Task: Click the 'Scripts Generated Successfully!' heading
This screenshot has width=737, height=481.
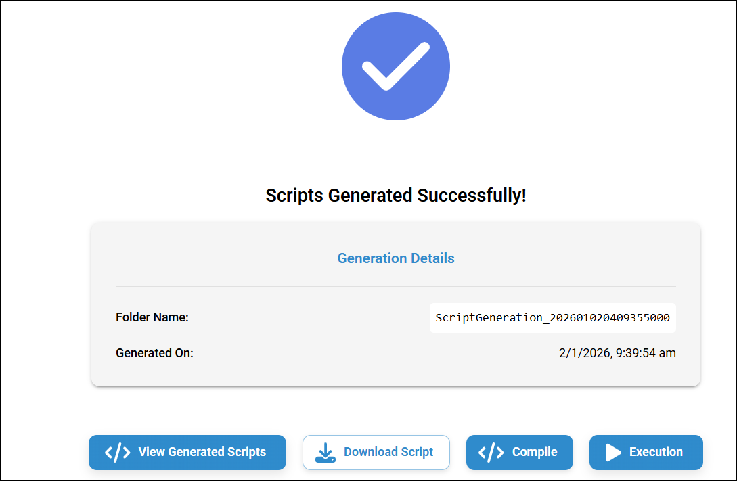Action: click(396, 196)
